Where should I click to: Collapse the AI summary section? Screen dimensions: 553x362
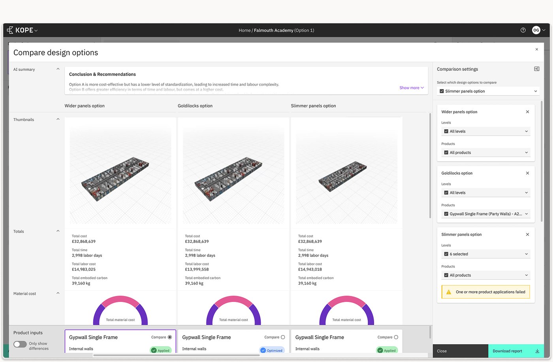pos(58,69)
